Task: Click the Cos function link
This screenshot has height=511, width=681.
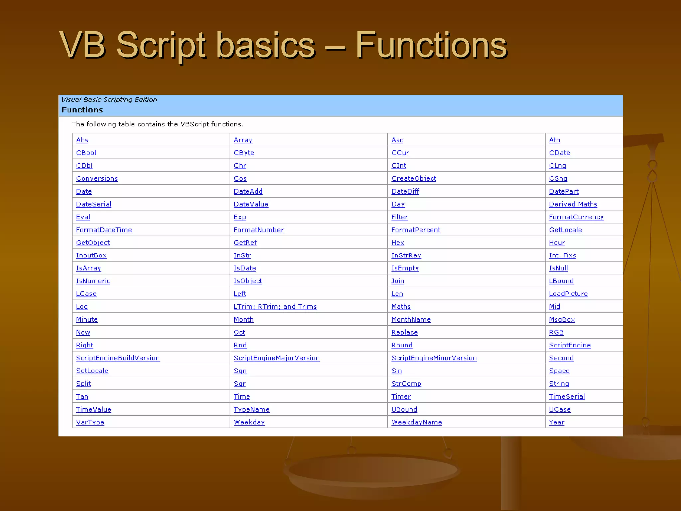Action: click(240, 178)
